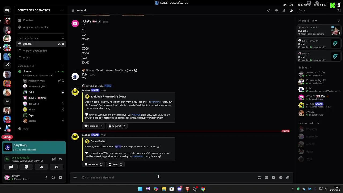Open user settings gear
Image resolution: width=343 pixels, height=193 pixels.
tap(60, 177)
